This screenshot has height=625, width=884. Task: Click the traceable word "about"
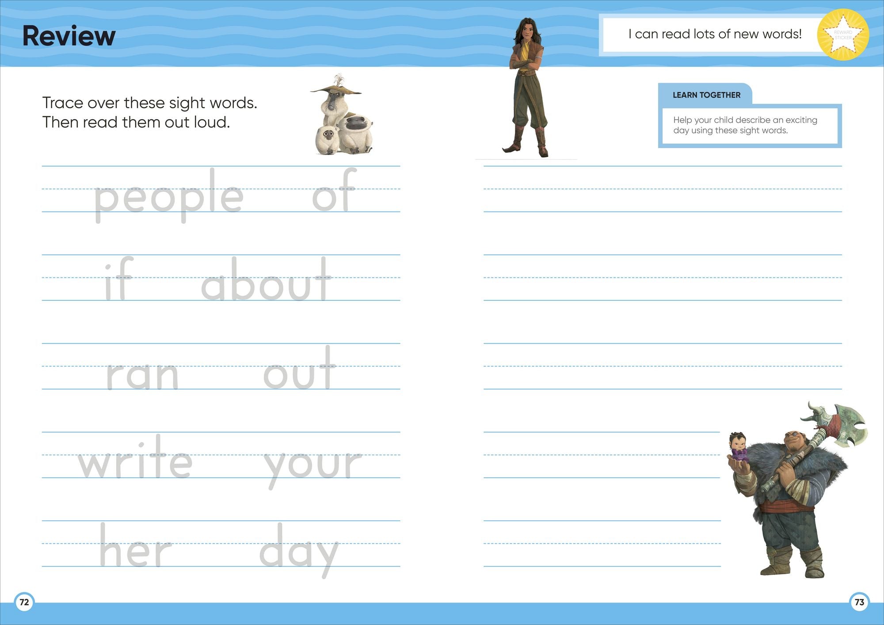tap(266, 281)
